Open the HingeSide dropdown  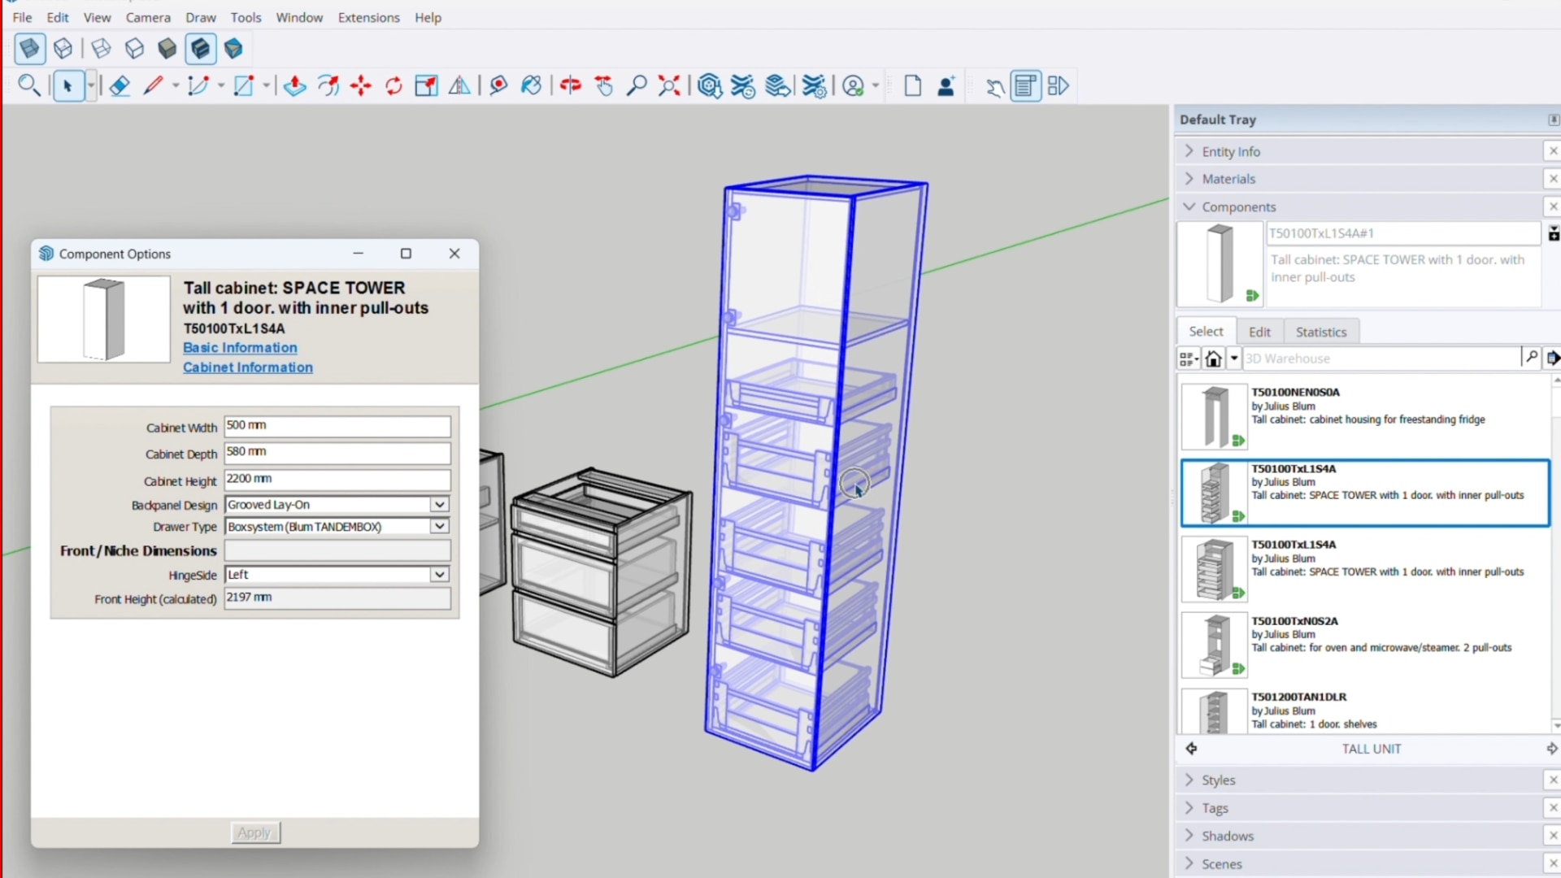coord(439,575)
